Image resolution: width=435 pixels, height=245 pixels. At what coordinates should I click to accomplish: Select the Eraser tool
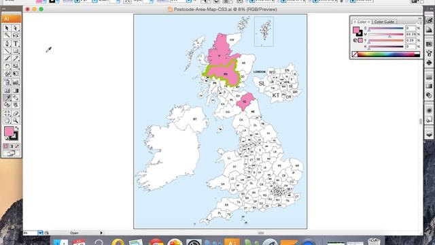coord(16,114)
